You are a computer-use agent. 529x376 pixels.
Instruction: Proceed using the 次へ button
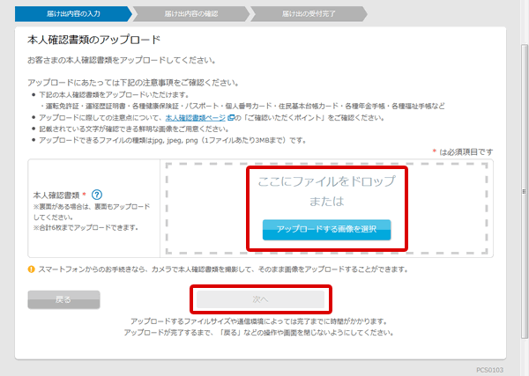(260, 299)
